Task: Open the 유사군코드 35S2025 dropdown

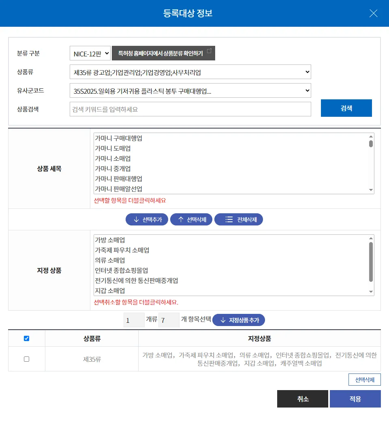Action: click(x=190, y=91)
